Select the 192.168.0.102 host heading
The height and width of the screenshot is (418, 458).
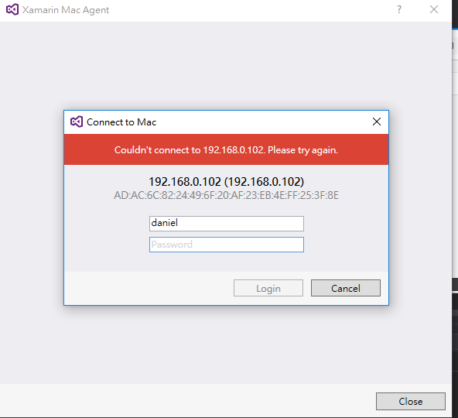pyautogui.click(x=226, y=182)
